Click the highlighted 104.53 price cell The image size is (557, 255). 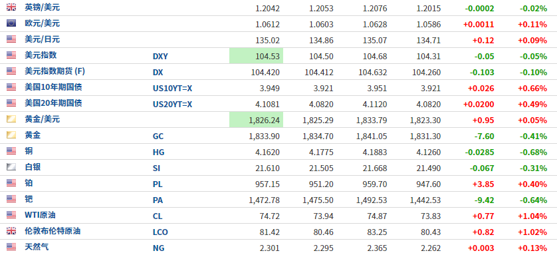256,56
